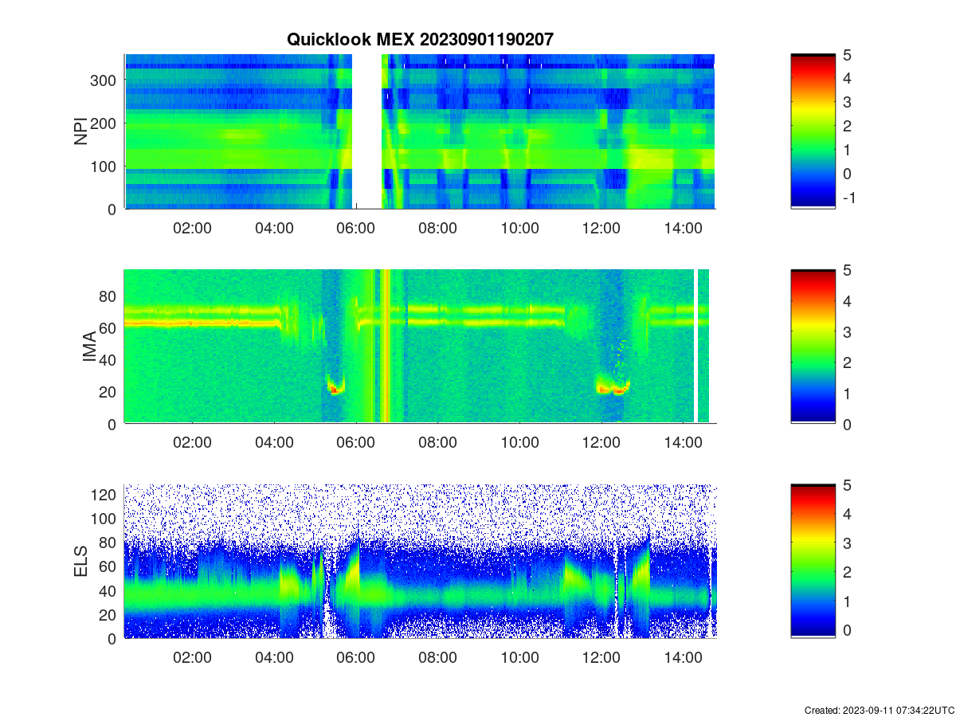Click the 14:00 tick under IMA panel
The image size is (956, 717).
tap(684, 443)
